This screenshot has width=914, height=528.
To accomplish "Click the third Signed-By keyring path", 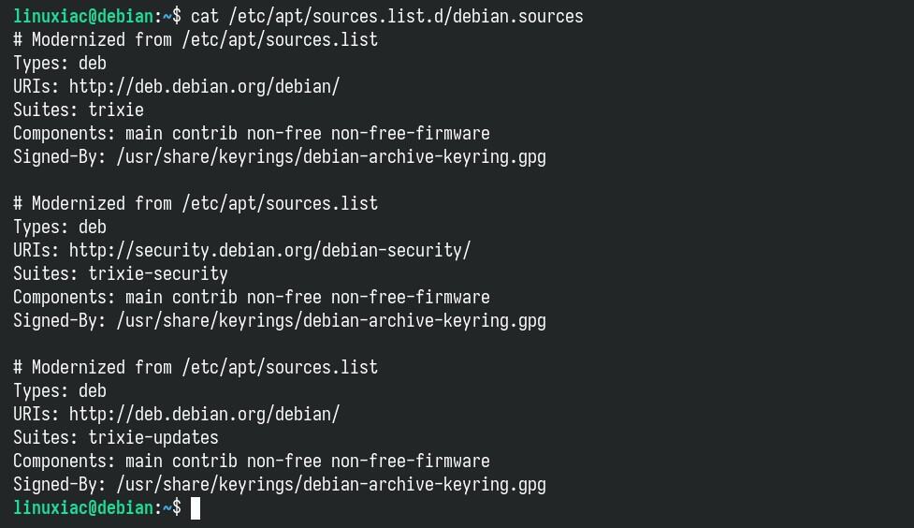I will (331, 485).
